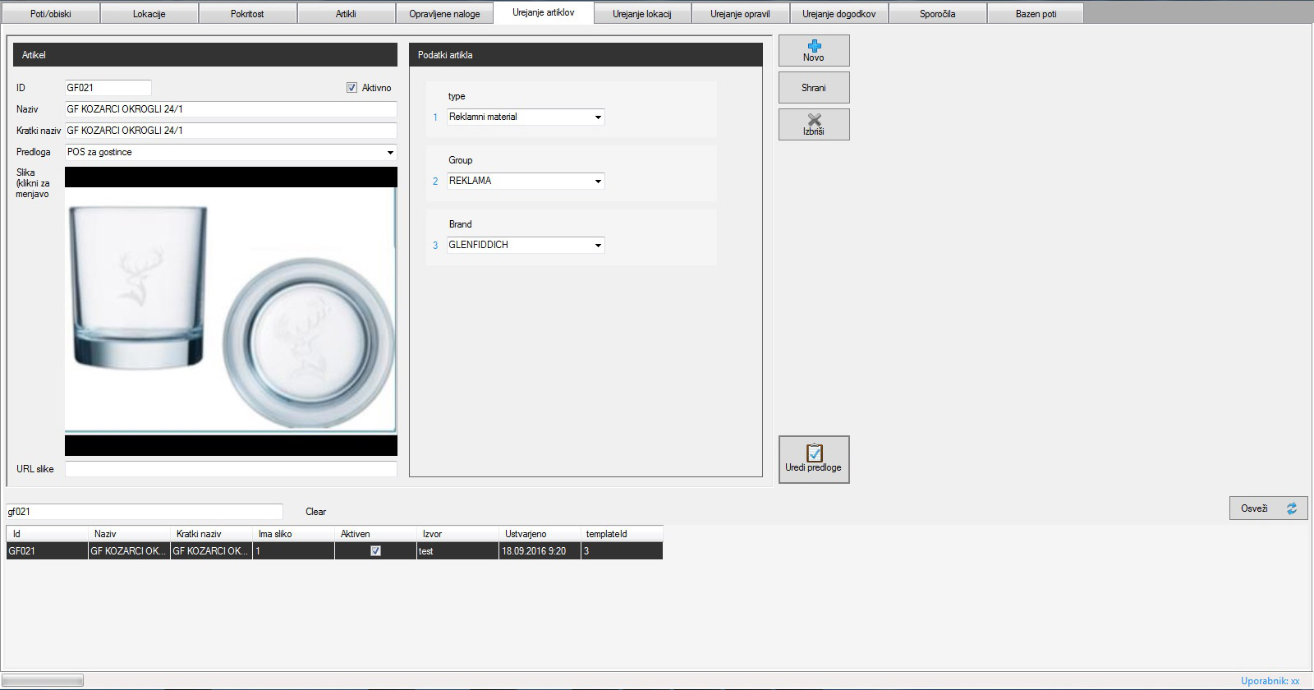Screen dimensions: 1314x690
Task: Click the blue plus Novo icon
Action: [x=814, y=46]
